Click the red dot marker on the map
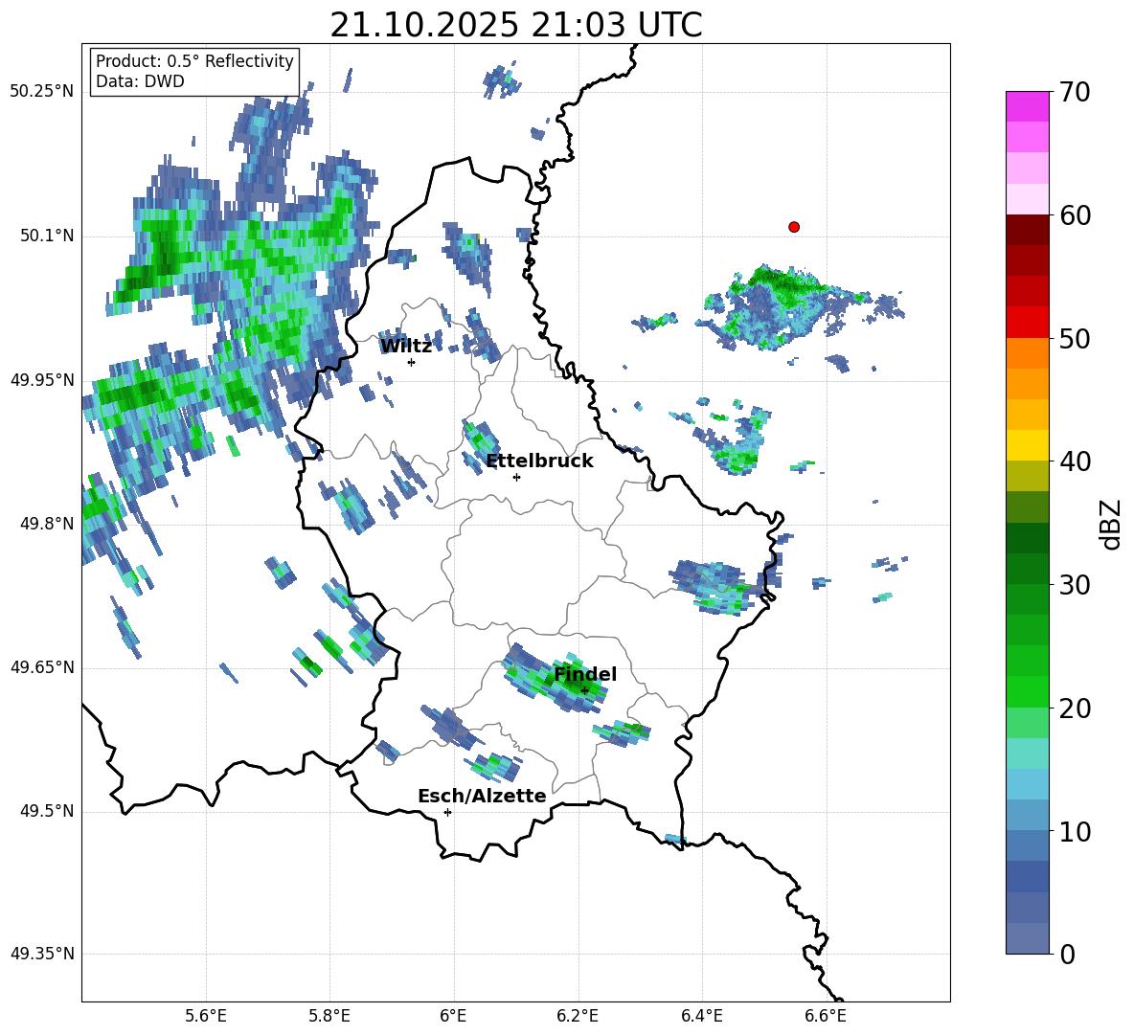 click(794, 227)
